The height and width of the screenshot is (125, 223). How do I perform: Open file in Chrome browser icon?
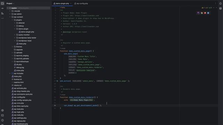(x=202, y=13)
